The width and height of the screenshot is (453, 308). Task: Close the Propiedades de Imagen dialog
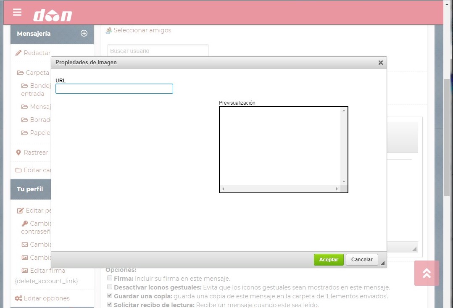pyautogui.click(x=380, y=63)
